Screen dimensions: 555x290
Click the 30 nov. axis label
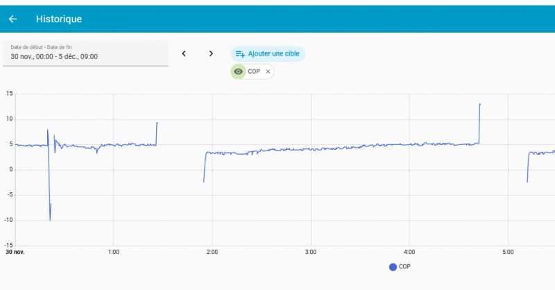click(15, 252)
